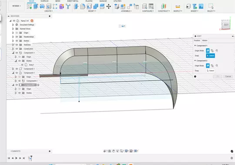235x165 pixels.
Task: Click Component 1 Snap Select button
Action: [211, 56]
